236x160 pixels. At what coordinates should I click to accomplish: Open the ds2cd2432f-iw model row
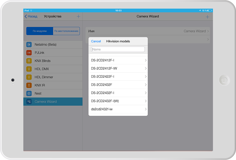(x=118, y=109)
